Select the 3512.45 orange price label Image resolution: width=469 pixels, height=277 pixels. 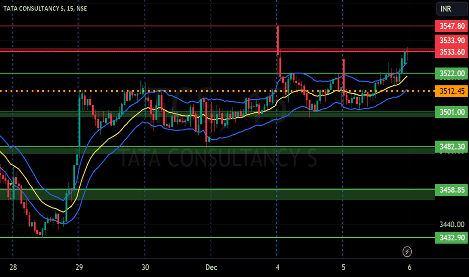tap(451, 91)
